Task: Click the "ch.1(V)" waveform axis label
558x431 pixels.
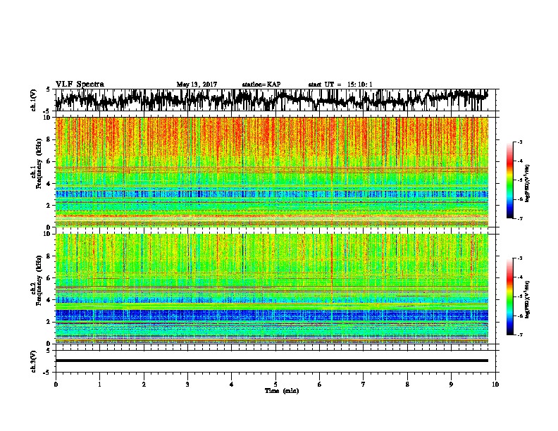Action: (x=33, y=100)
